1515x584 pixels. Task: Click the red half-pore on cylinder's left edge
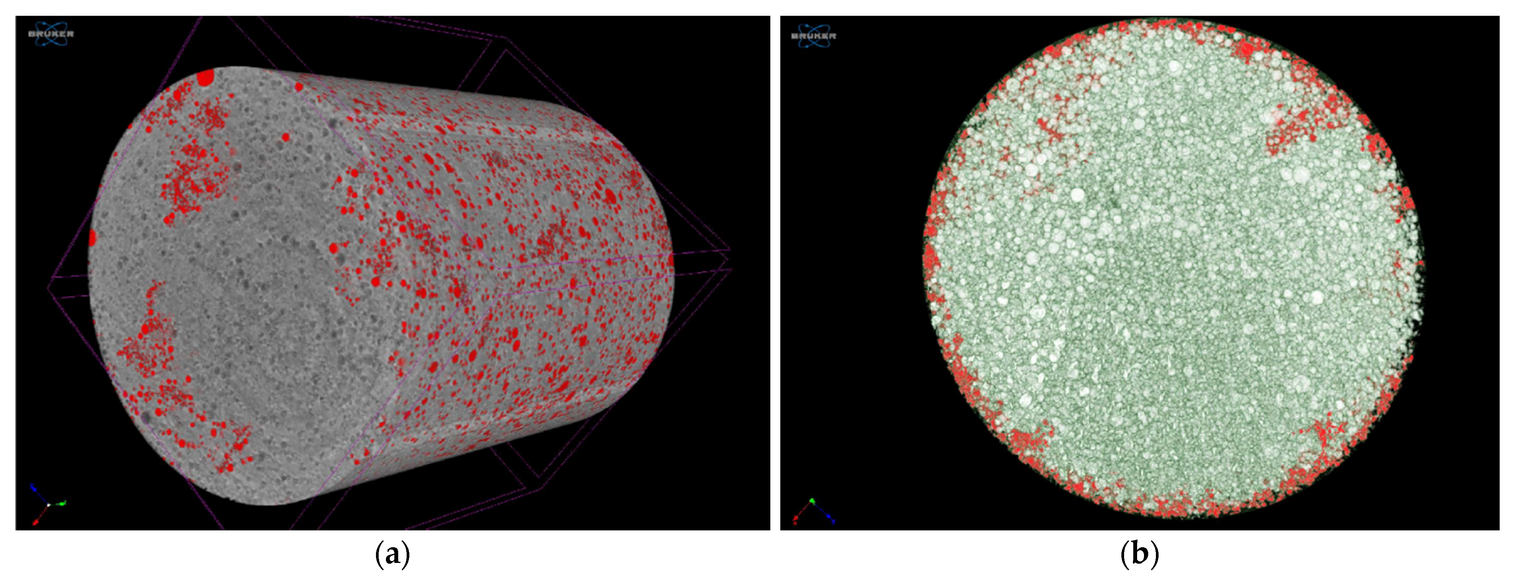(92, 238)
